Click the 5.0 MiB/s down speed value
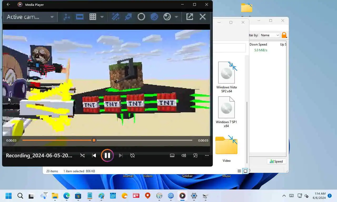The image size is (337, 202). click(x=261, y=50)
